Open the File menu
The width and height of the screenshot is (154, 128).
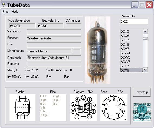pyautogui.click(x=5, y=12)
